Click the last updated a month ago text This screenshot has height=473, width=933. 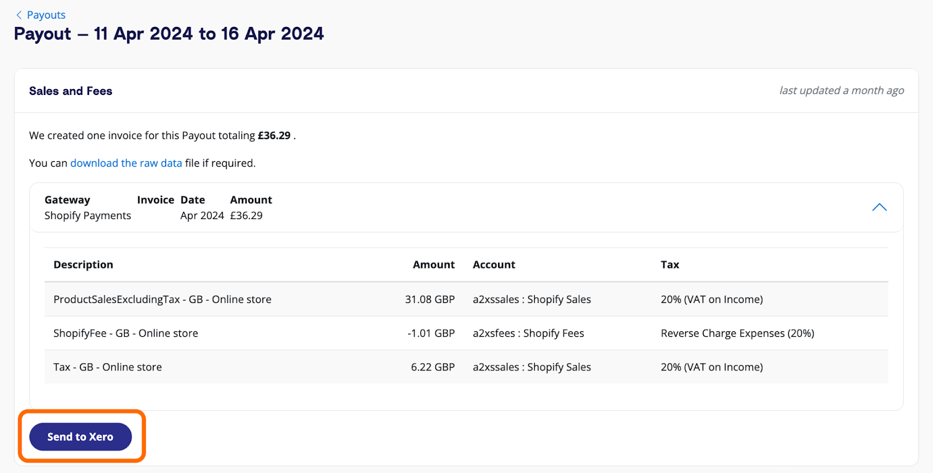point(841,90)
